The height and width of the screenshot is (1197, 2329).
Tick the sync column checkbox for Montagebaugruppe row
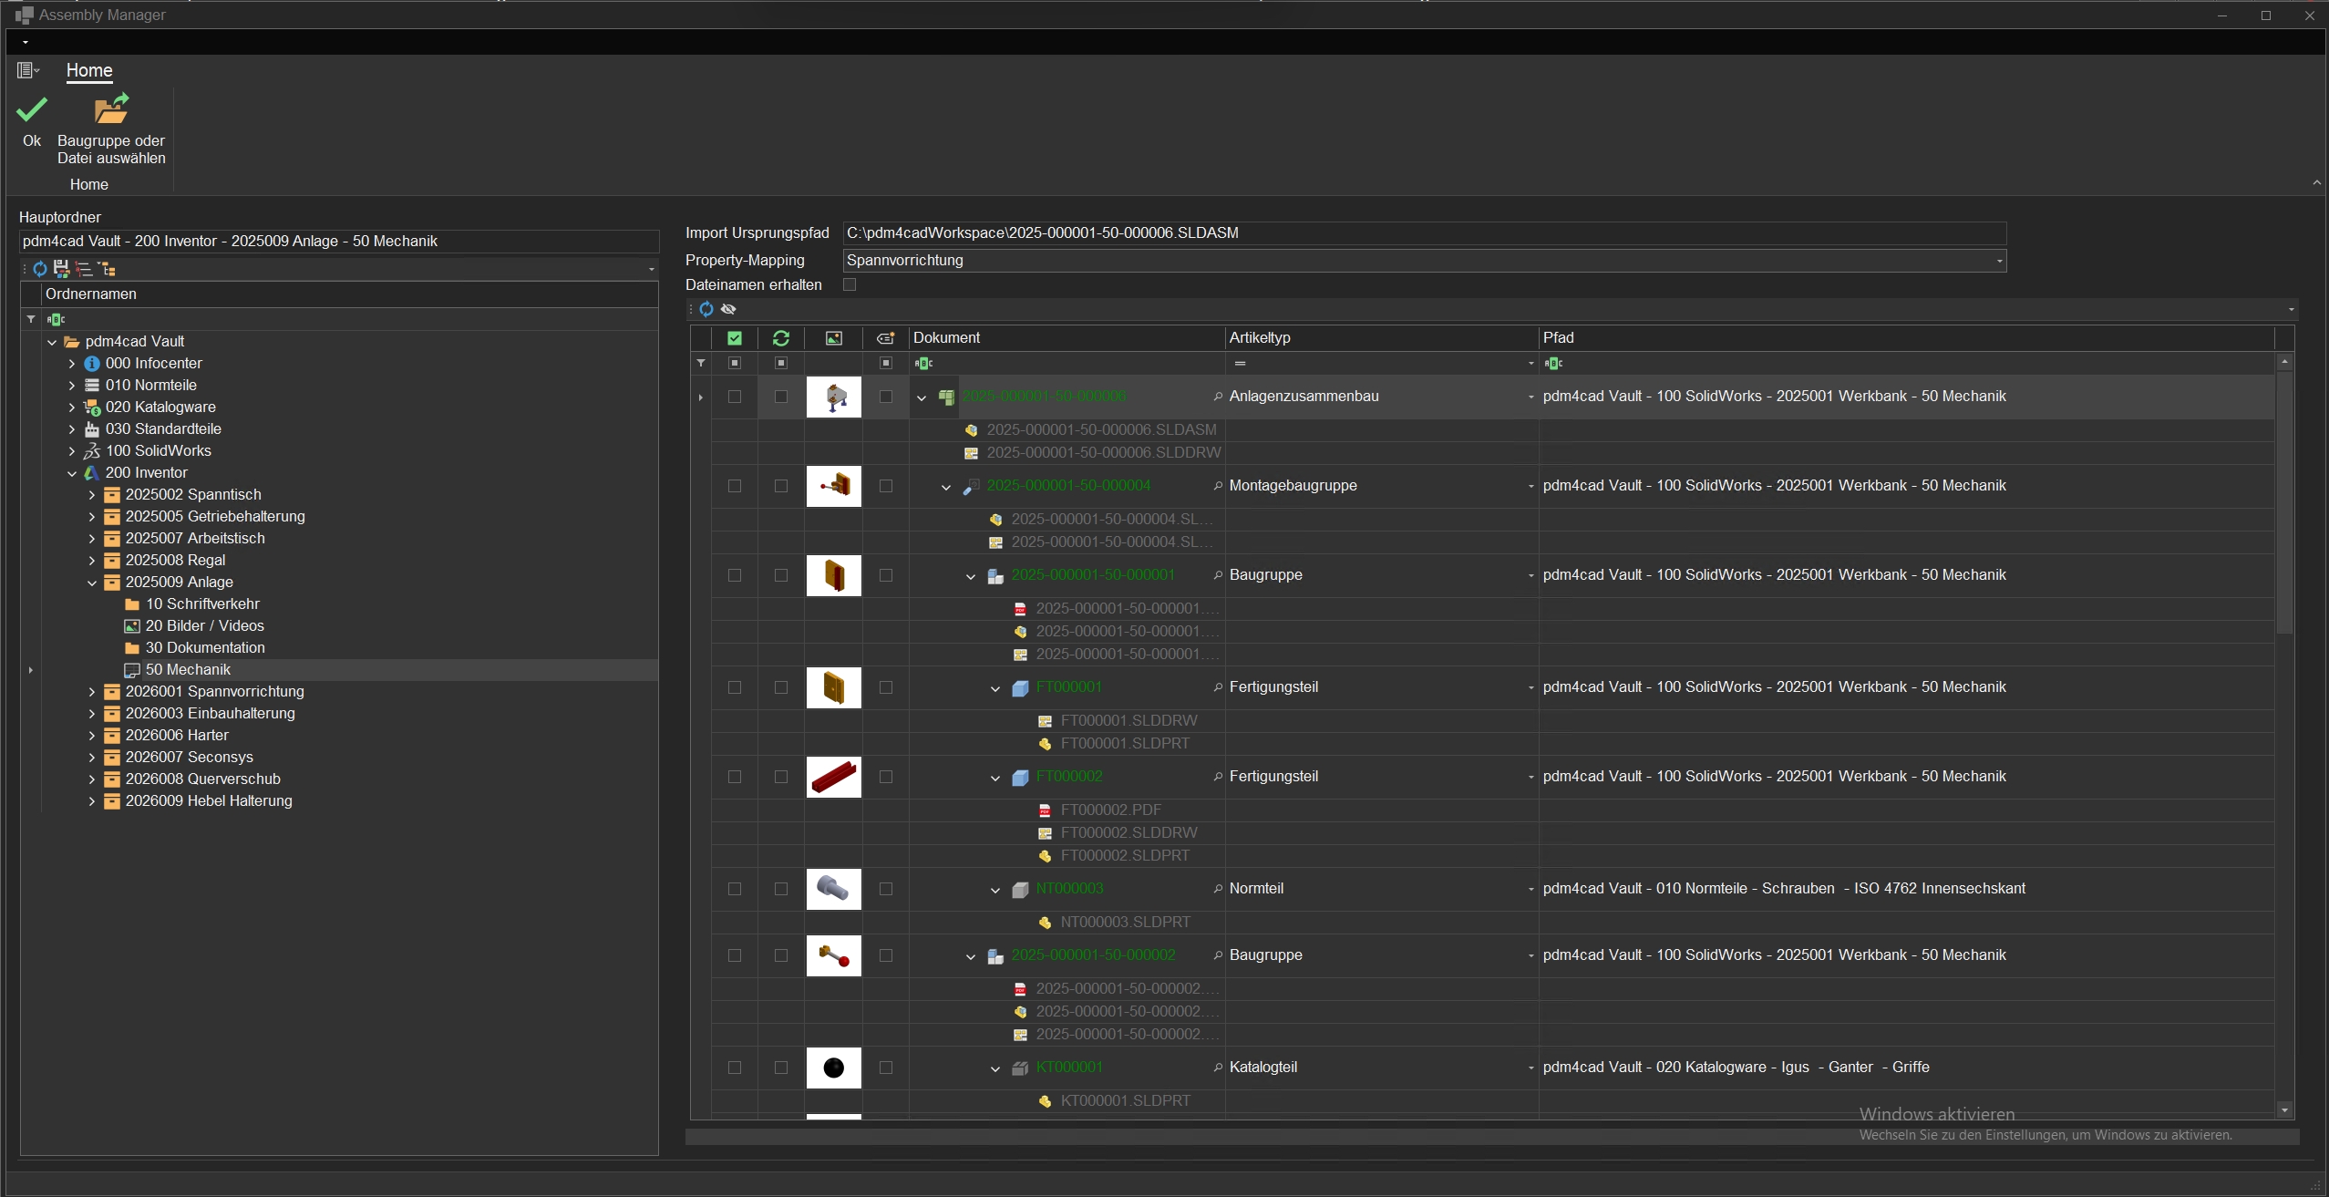[x=781, y=486]
